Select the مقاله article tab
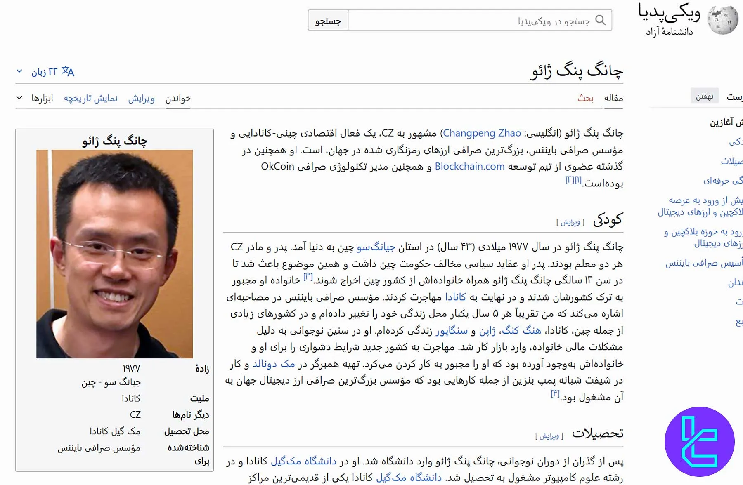 613,98
